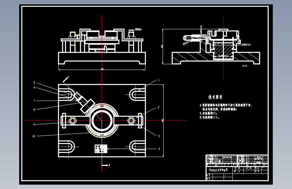Select the first technical note line numbered 1
Screen dimensions: 292x189
[x=226, y=105]
